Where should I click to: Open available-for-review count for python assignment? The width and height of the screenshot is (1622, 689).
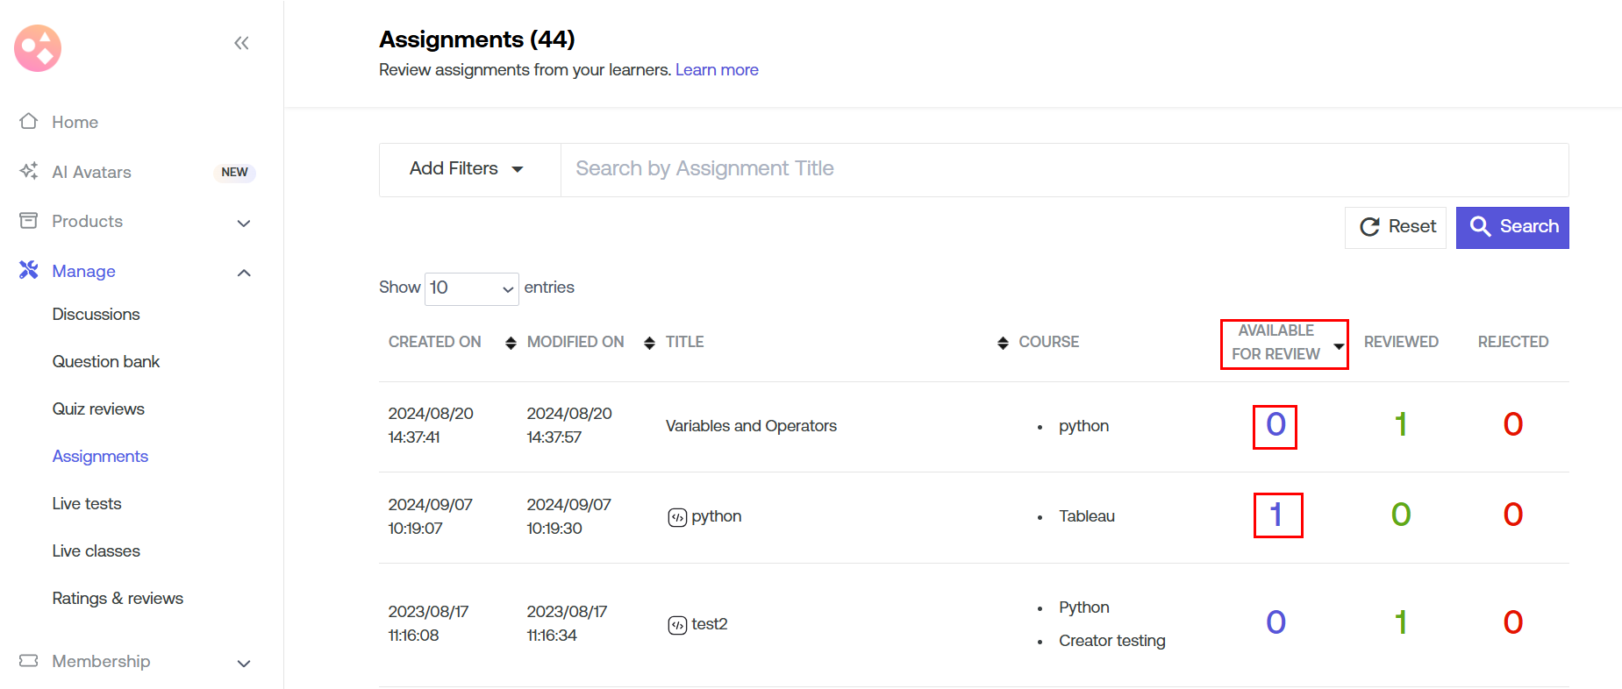tap(1276, 515)
